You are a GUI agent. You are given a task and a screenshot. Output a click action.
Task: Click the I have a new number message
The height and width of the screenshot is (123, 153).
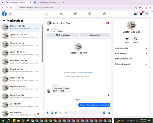[x=61, y=89]
